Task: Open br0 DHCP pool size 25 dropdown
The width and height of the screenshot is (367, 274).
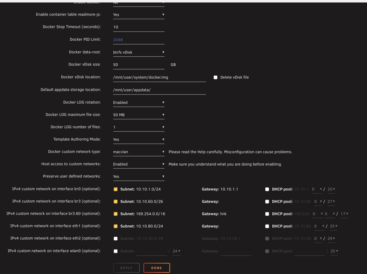Action: pos(331,189)
